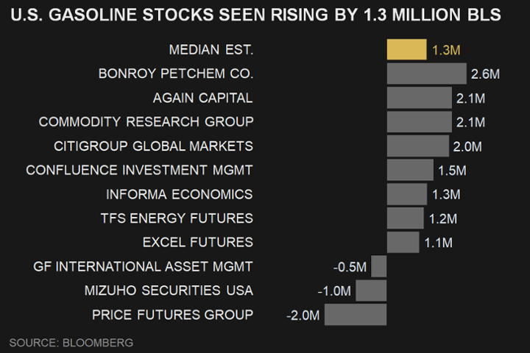Click the Price Futures Group negative bar
This screenshot has height=353, width=530.
pyautogui.click(x=355, y=315)
